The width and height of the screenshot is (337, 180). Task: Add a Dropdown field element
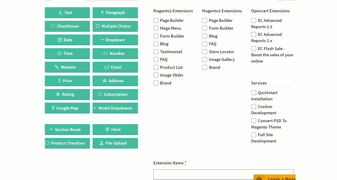[115, 40]
